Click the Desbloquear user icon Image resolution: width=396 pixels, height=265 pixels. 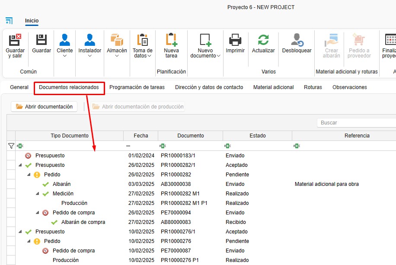tap(297, 40)
